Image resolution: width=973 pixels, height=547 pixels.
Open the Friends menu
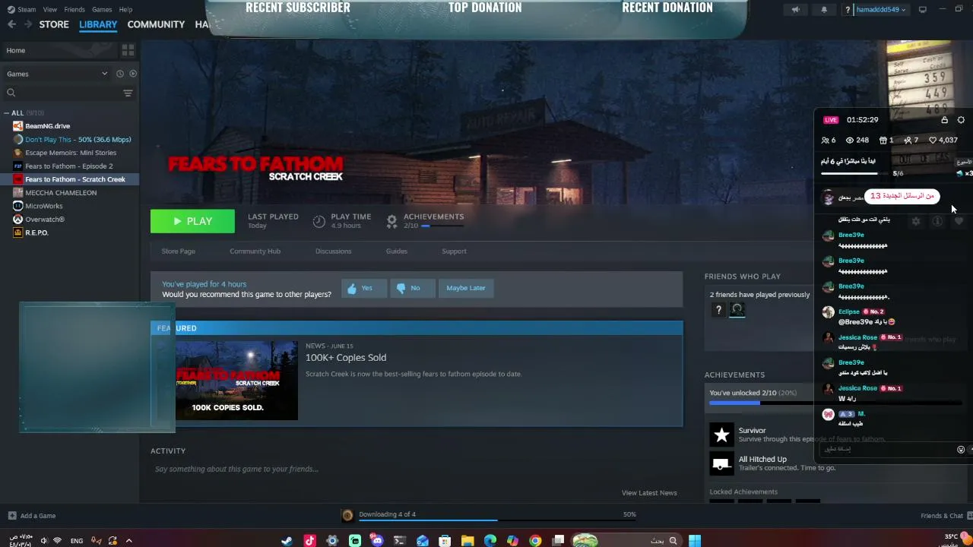[x=74, y=9]
